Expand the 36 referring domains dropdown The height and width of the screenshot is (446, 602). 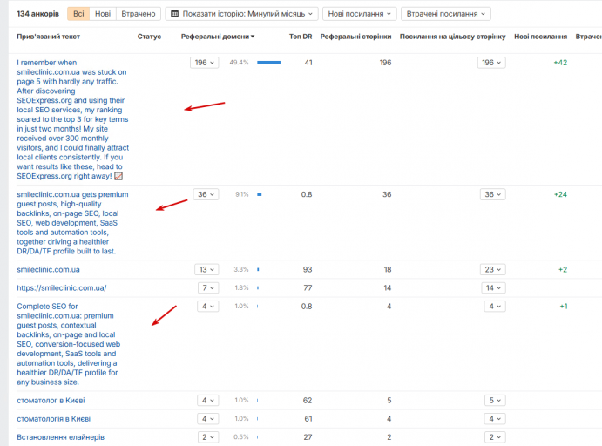[x=206, y=194]
